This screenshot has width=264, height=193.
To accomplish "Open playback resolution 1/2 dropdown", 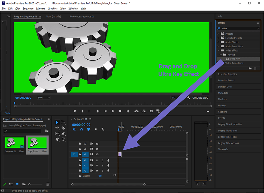I will [176, 98].
